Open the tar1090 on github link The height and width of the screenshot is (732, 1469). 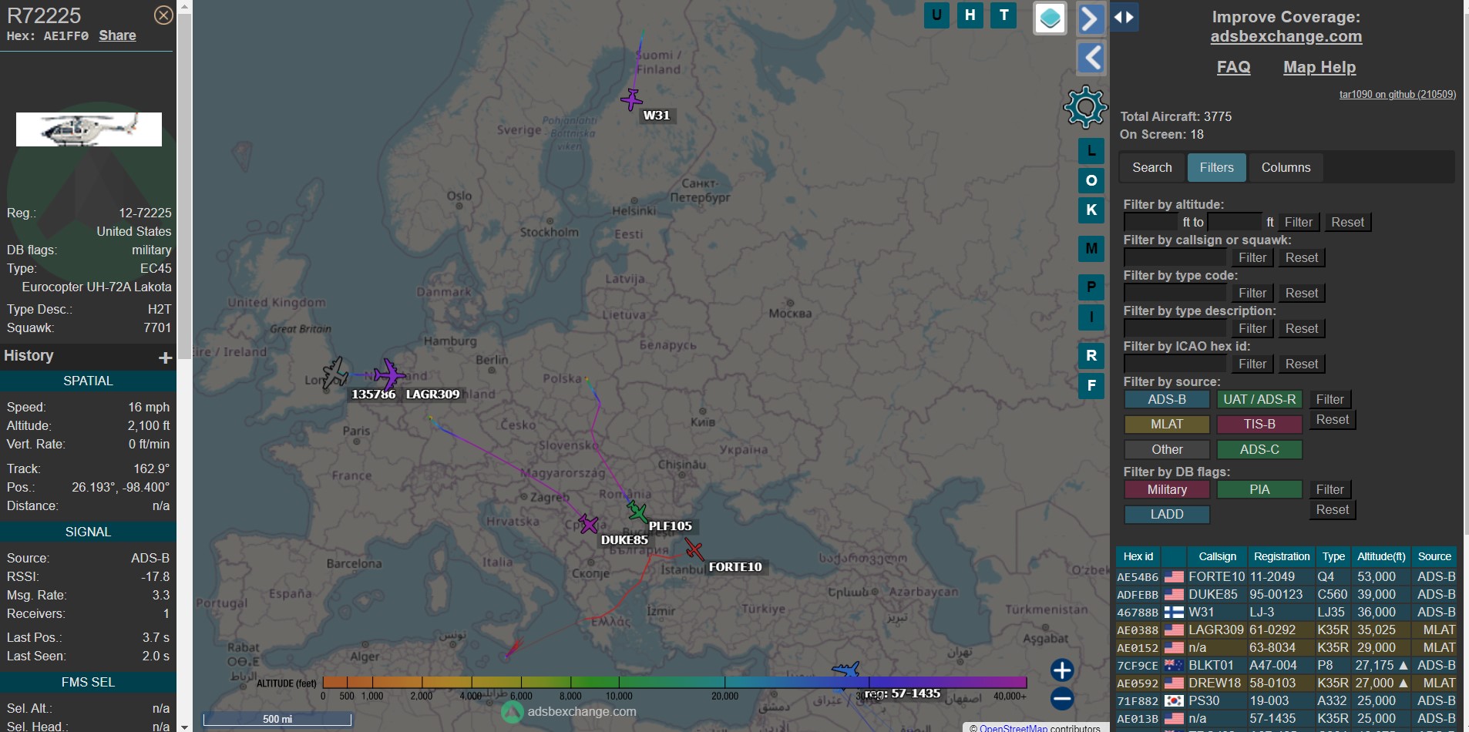point(1397,94)
